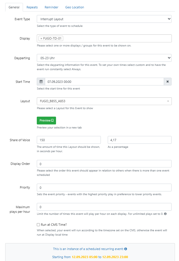Open the Layout selector showing FUGO_B855_A853

point(104,101)
